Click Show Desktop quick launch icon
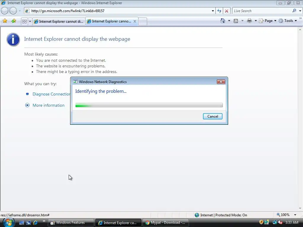 21,223
